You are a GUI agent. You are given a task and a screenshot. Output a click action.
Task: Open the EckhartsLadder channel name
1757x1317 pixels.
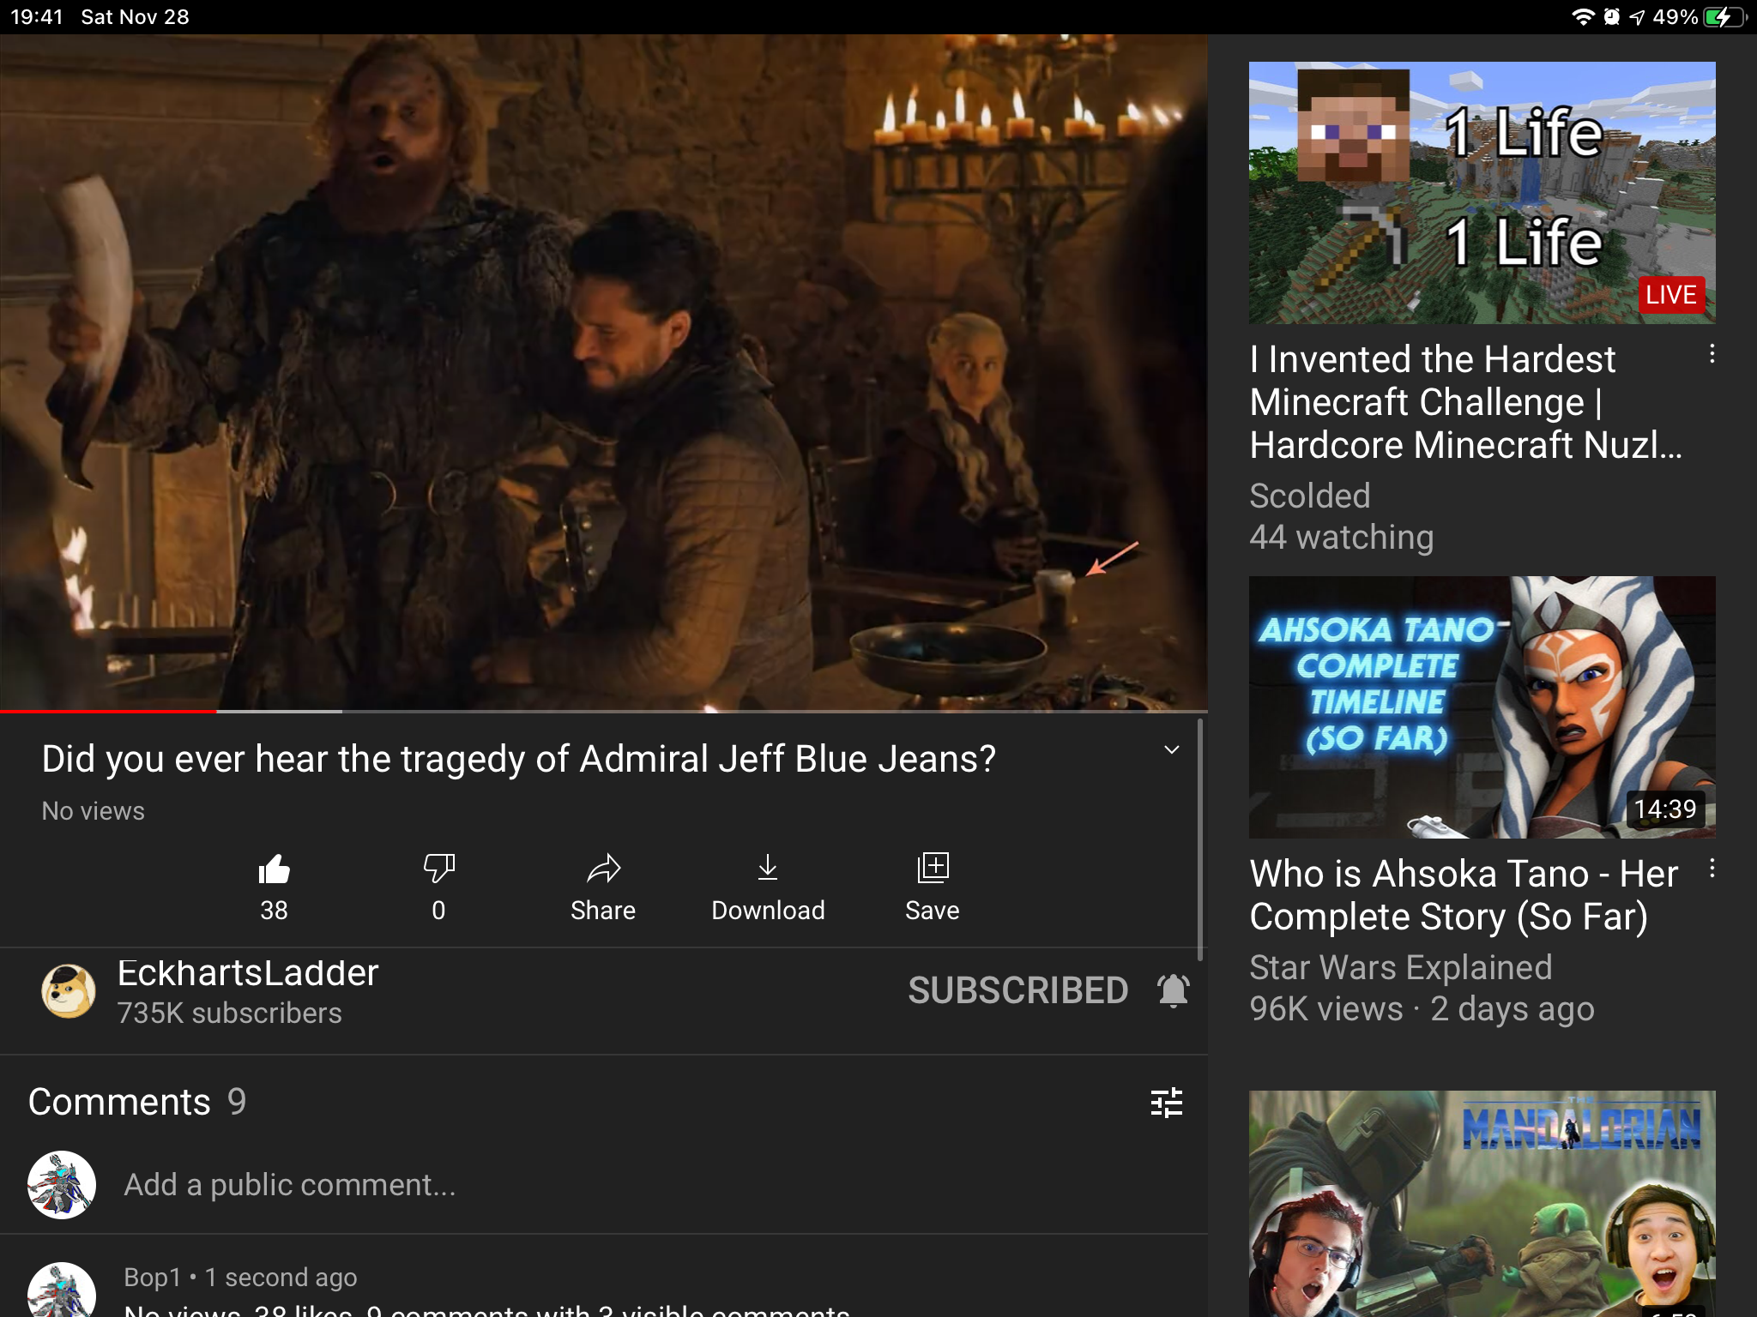point(248,973)
